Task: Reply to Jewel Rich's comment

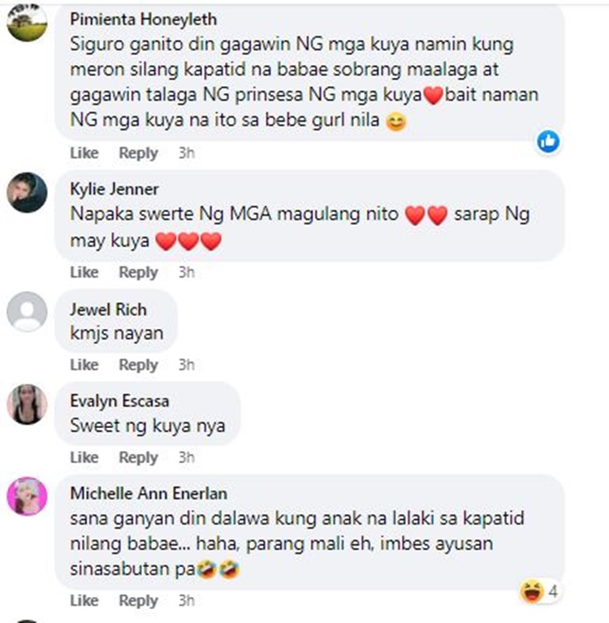Action: pyautogui.click(x=138, y=365)
